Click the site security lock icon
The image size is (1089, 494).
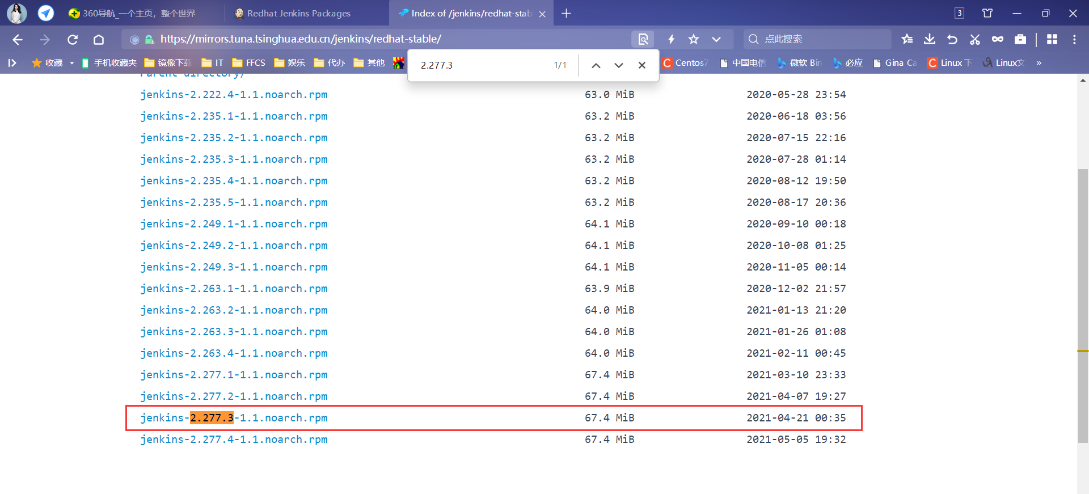pos(149,39)
